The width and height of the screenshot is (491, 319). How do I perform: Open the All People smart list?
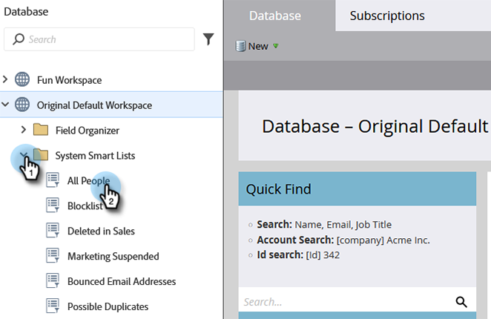click(88, 181)
